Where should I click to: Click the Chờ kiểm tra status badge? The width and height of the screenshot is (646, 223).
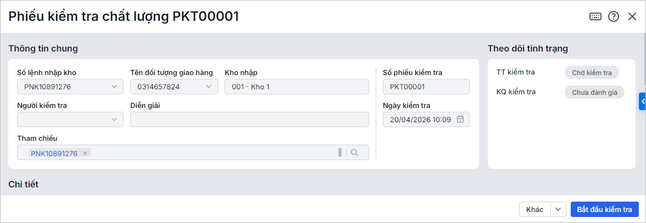click(x=592, y=73)
